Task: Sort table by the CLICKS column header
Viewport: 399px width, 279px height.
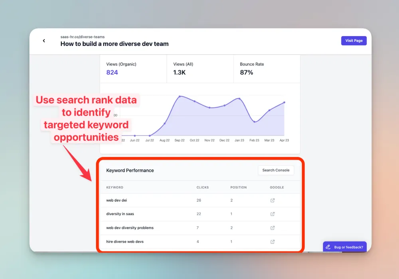Action: (x=202, y=187)
